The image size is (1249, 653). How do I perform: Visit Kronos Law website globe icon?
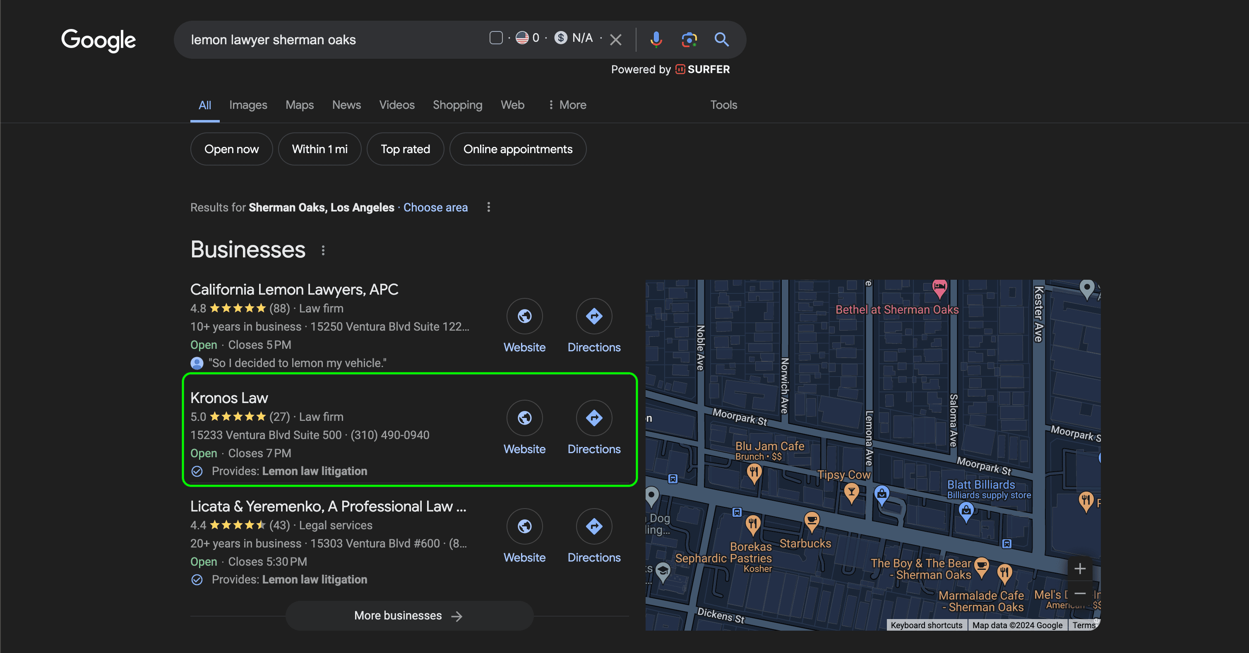(x=524, y=418)
